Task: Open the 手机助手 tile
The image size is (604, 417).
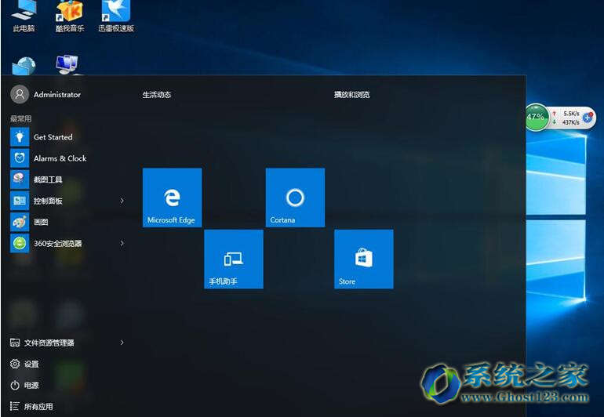Action: (x=233, y=259)
